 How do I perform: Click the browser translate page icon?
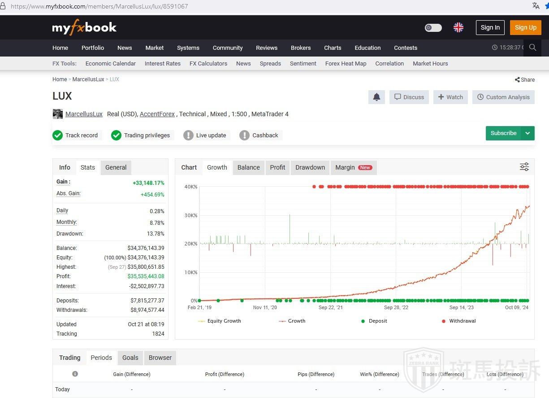tap(536, 6)
